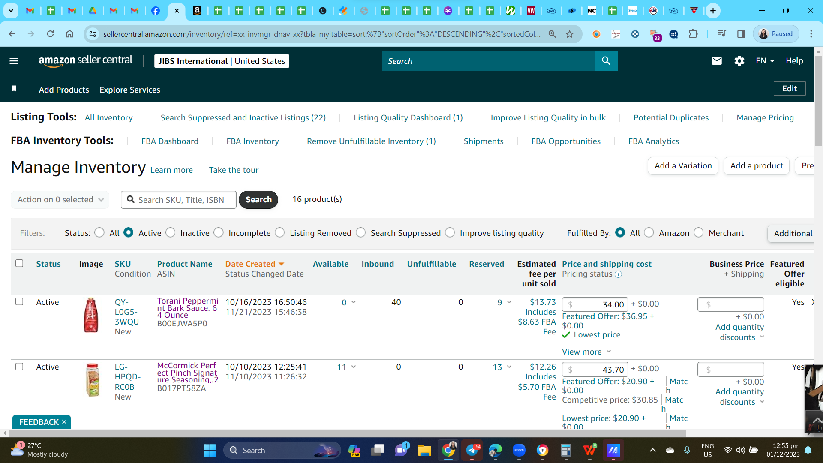Select the All status radio button
Image resolution: width=823 pixels, height=463 pixels.
tap(99, 232)
